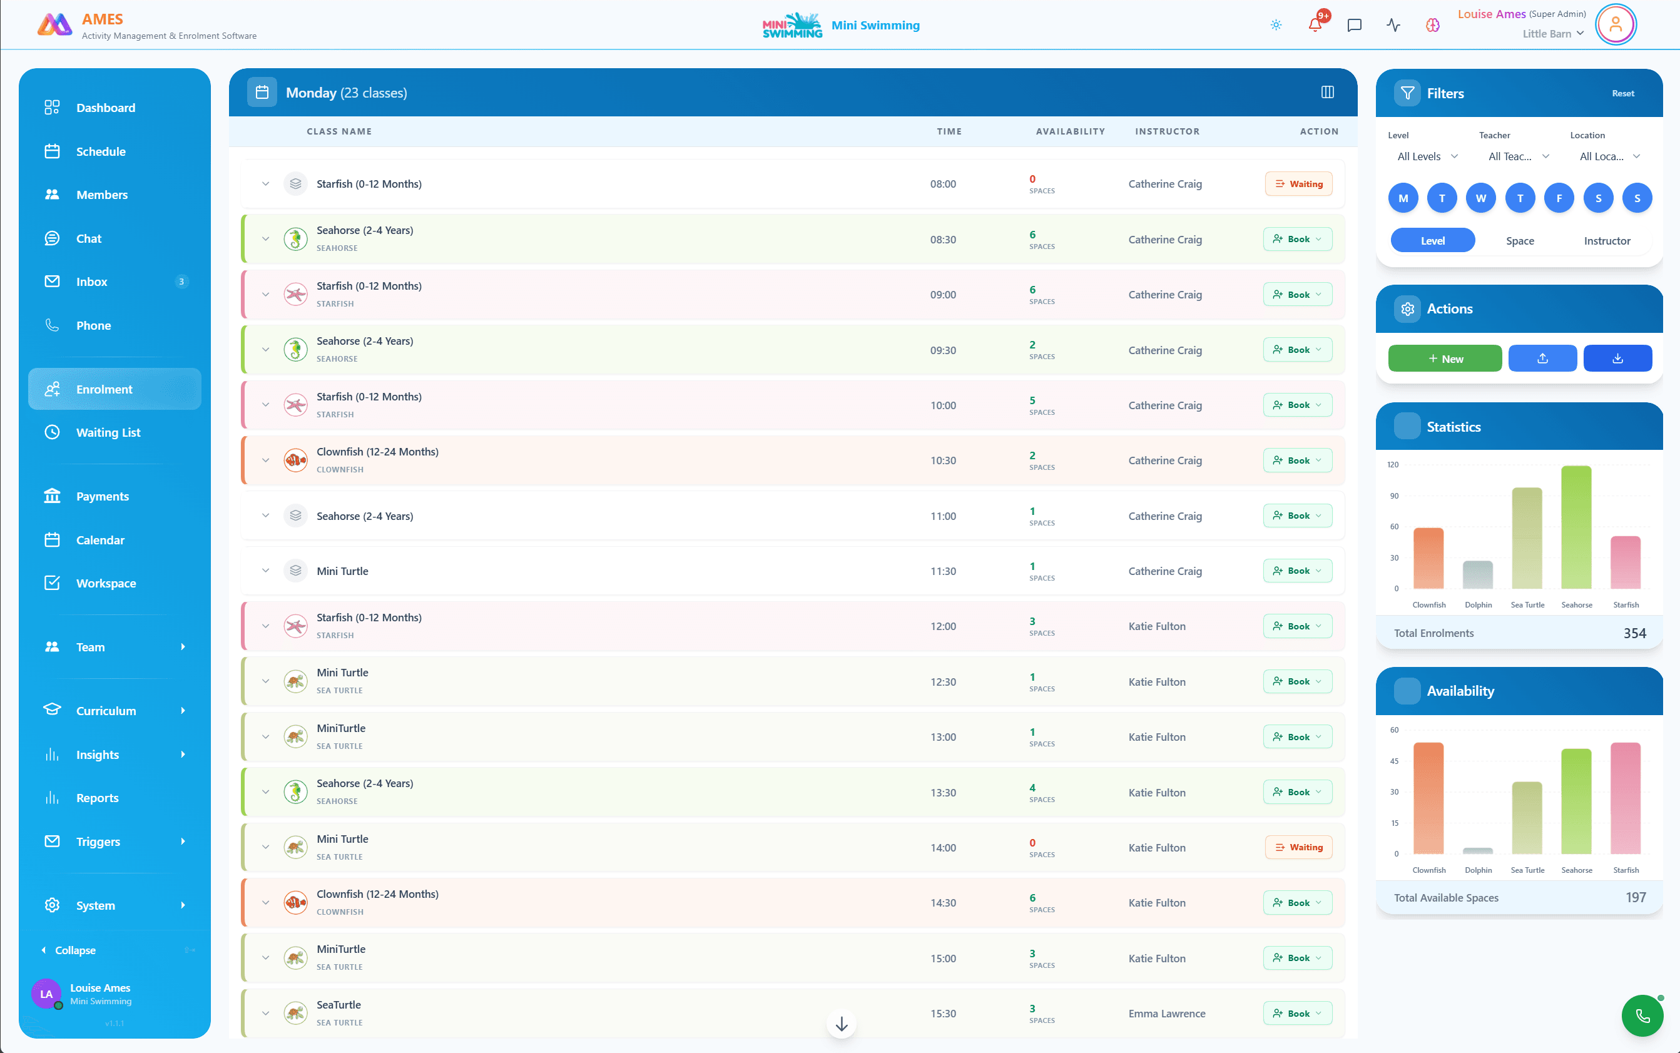Open the chat bubble icon in header
1680x1053 pixels.
point(1354,25)
